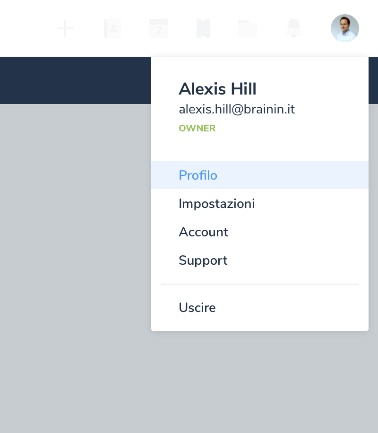
Task: Click the plus add-new icon
Action: [x=65, y=28]
